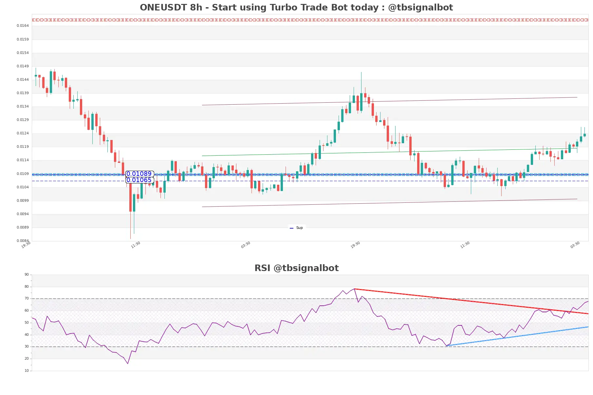Screen dimensions: 593x395
Task: Click the RSI @tbsignalbot subtitle
Action: pyautogui.click(x=296, y=268)
